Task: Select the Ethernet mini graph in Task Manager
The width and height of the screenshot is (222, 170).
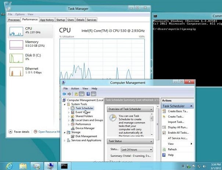Action: click(16, 71)
